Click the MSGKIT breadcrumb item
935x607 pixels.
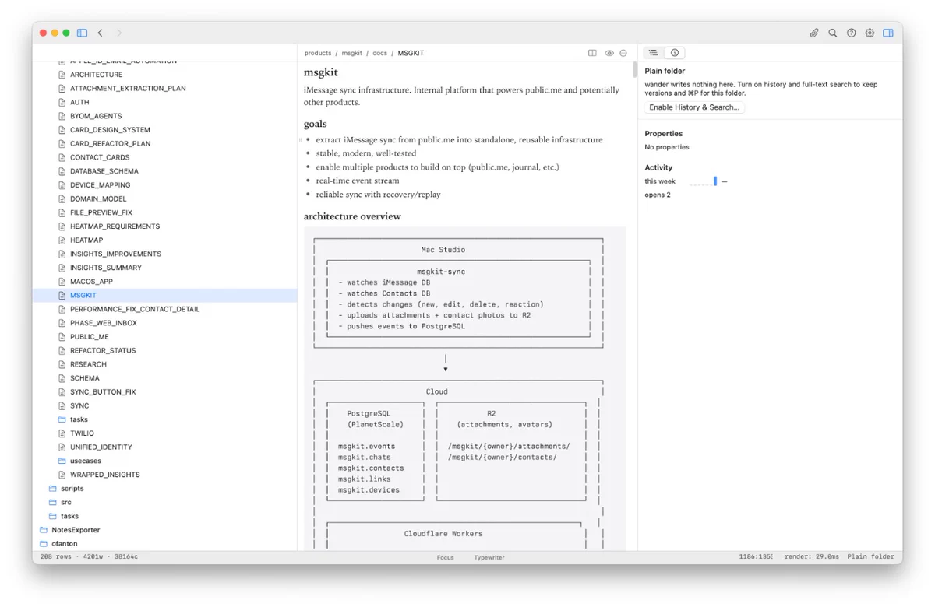[411, 53]
